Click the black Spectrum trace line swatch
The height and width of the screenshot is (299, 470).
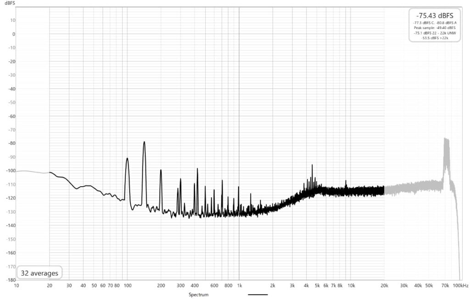pyautogui.click(x=257, y=294)
